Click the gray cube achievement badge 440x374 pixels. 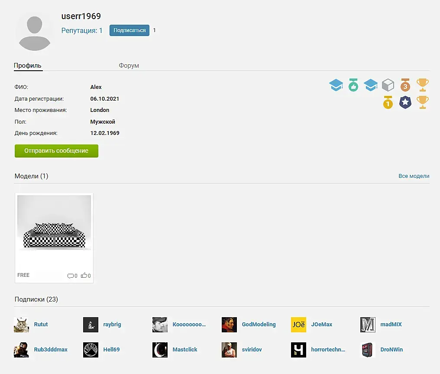coord(388,85)
